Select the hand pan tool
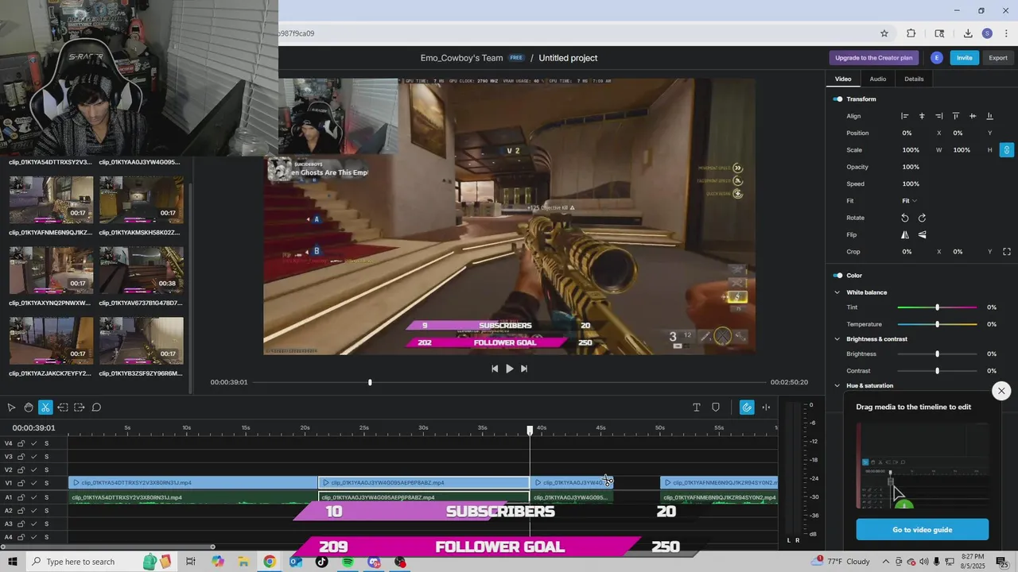1018x572 pixels. (x=29, y=408)
